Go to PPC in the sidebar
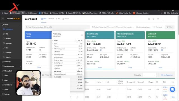Viewport: 179px width, 101px height. click(x=6, y=34)
